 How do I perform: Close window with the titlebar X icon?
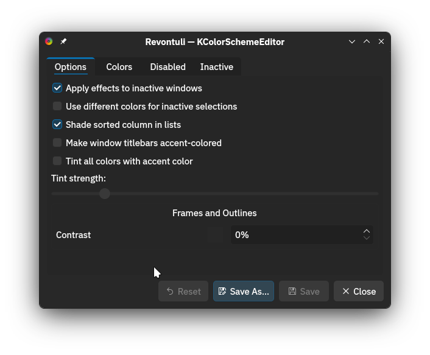pyautogui.click(x=381, y=41)
